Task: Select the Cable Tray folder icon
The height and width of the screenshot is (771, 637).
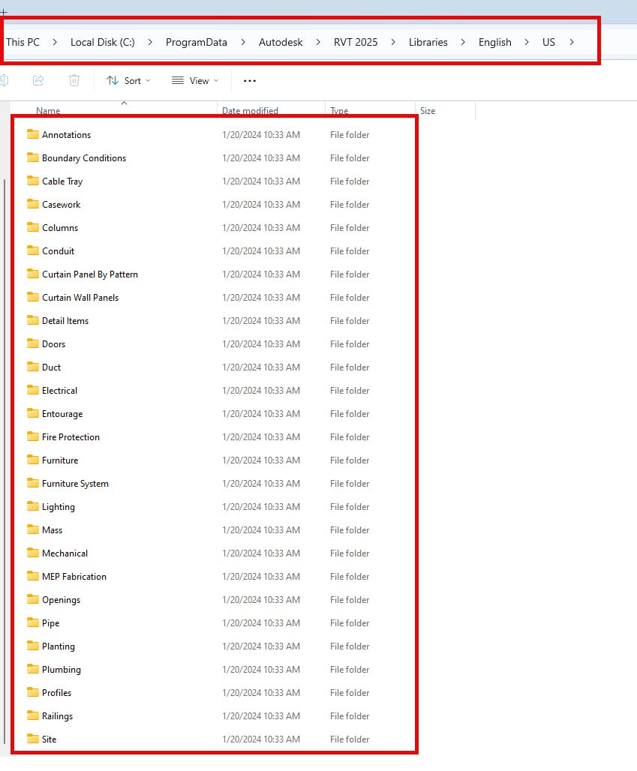Action: click(33, 181)
